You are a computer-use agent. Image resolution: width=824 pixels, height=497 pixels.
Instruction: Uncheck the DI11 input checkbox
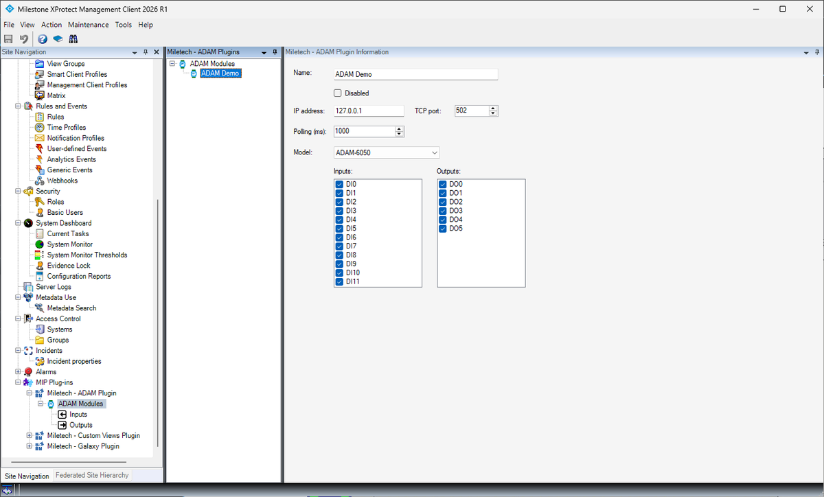click(x=339, y=281)
